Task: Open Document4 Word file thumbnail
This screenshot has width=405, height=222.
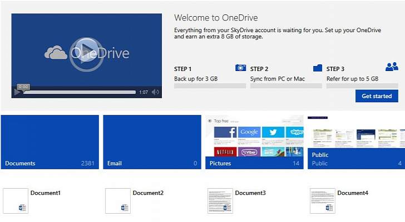Action: (322, 201)
